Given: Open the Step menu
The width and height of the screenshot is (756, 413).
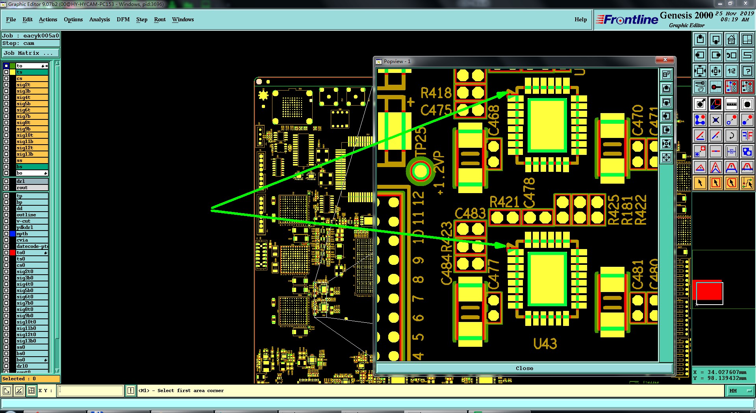Looking at the screenshot, I should tap(142, 19).
